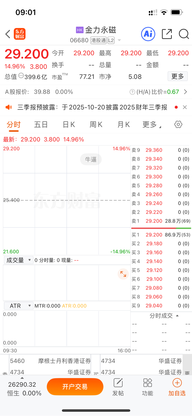Select the 分时 tab
The height and width of the screenshot is (416, 192).
click(14, 125)
